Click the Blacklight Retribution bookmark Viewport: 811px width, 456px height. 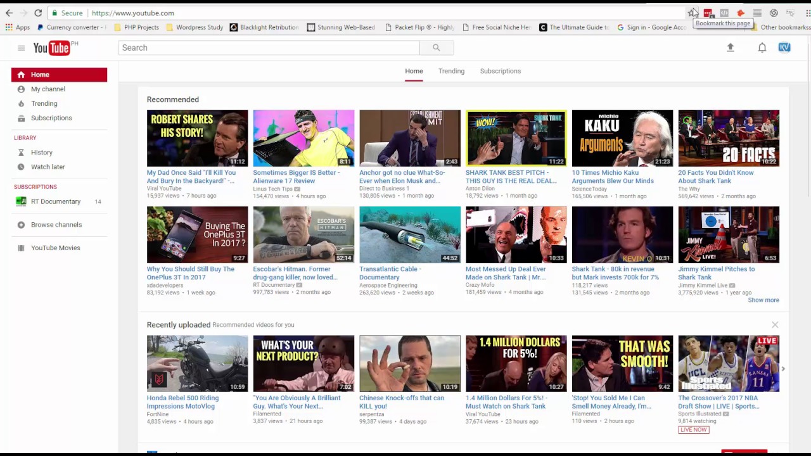(264, 27)
